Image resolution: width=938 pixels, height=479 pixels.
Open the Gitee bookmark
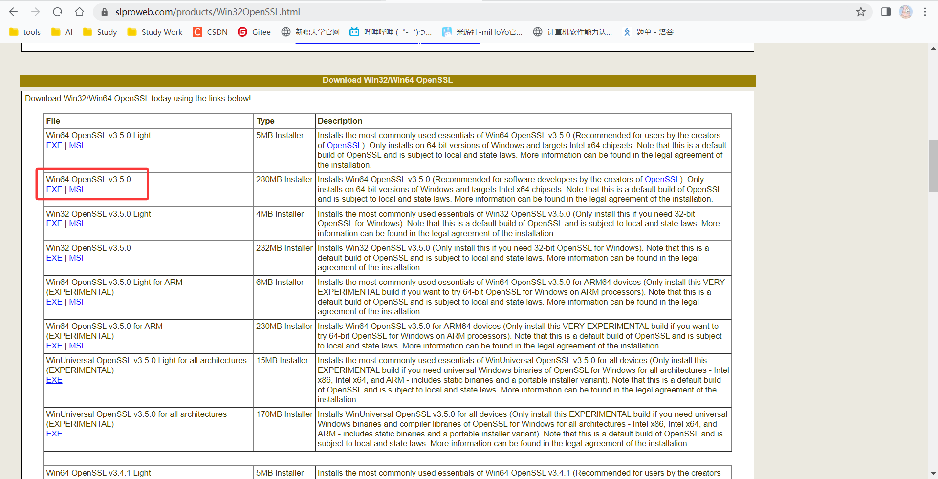pos(254,32)
